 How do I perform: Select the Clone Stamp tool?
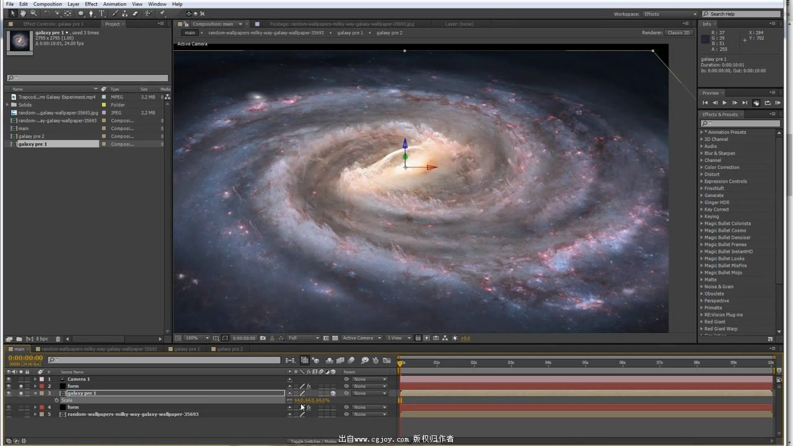125,13
